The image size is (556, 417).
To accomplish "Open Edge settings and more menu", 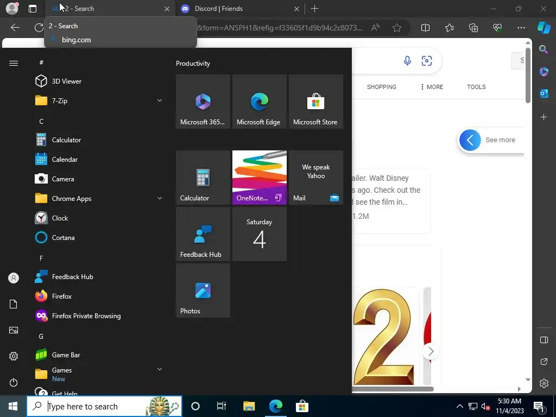I will [x=521, y=28].
